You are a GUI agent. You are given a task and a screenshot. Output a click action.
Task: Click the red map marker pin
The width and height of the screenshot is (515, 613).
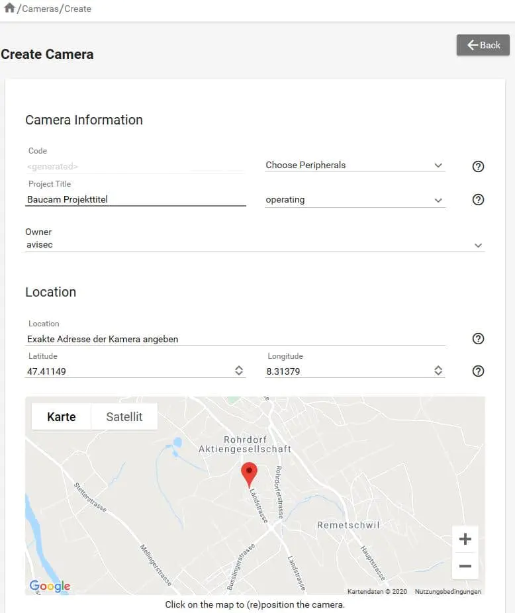pyautogui.click(x=249, y=474)
